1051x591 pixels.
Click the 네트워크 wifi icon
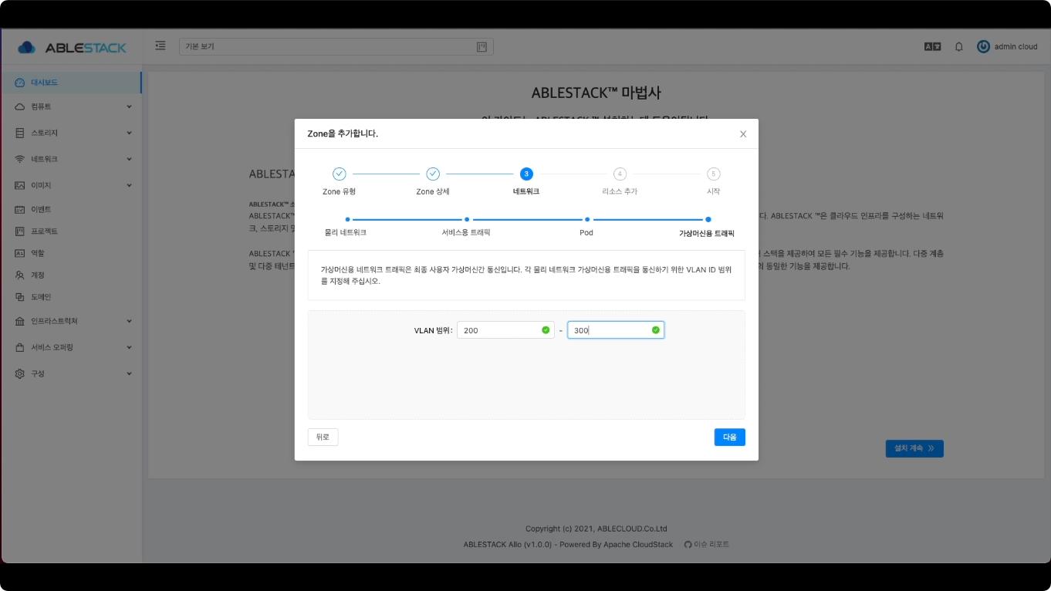point(20,159)
